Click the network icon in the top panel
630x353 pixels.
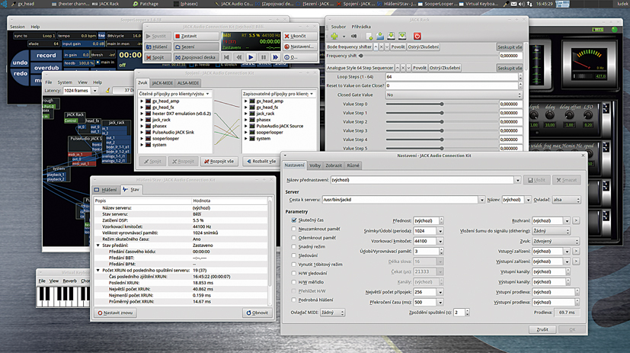click(x=529, y=4)
